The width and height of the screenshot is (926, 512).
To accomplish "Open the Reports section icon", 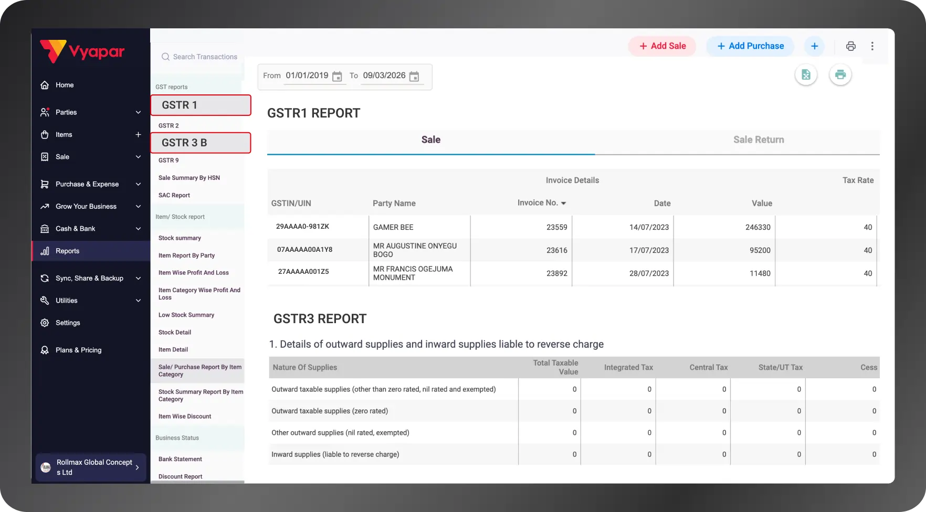I will coord(45,251).
